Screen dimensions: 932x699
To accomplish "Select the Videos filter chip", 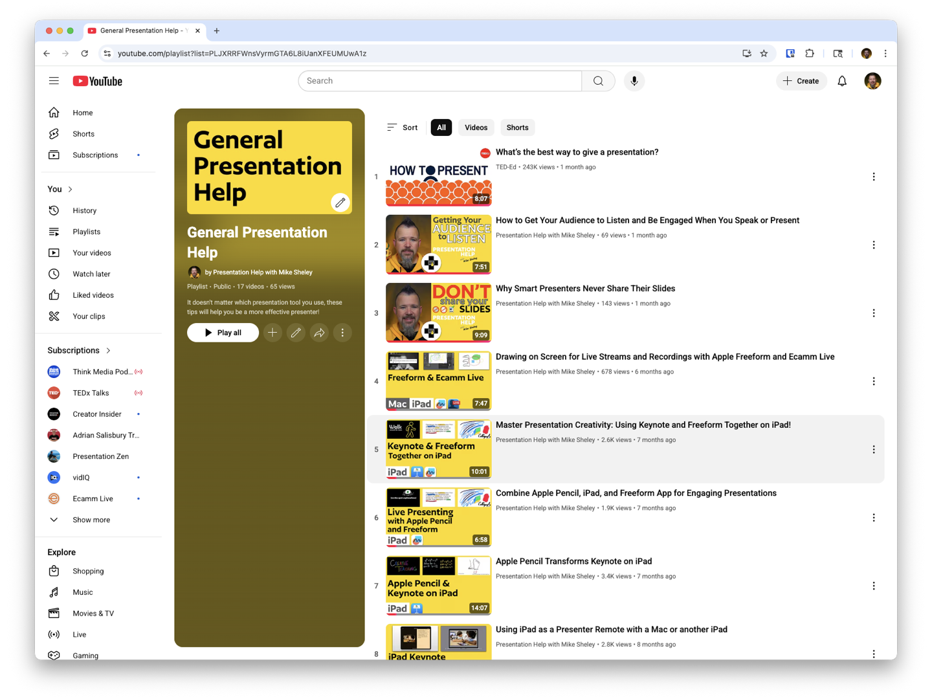I will [476, 128].
